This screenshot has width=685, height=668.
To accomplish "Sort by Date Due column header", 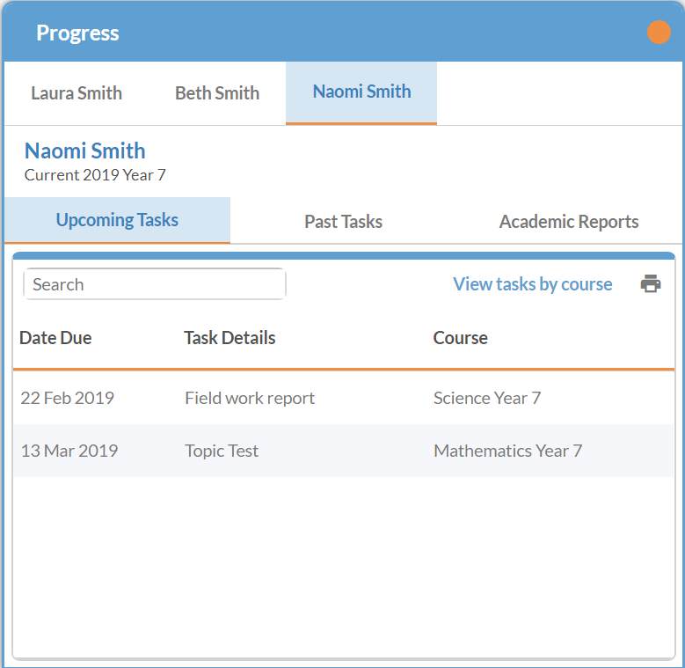I will tap(55, 338).
